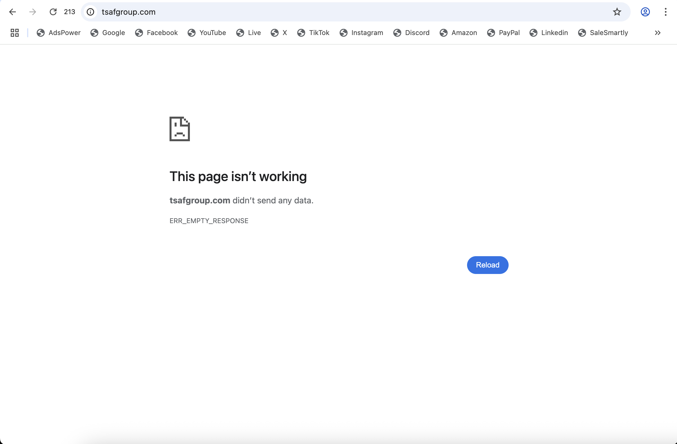Show more bookmarks via double chevron
Viewport: 677px width, 444px height.
tap(658, 33)
